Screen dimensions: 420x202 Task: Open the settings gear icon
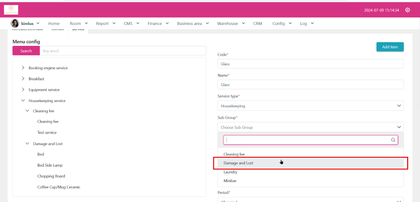point(407,10)
